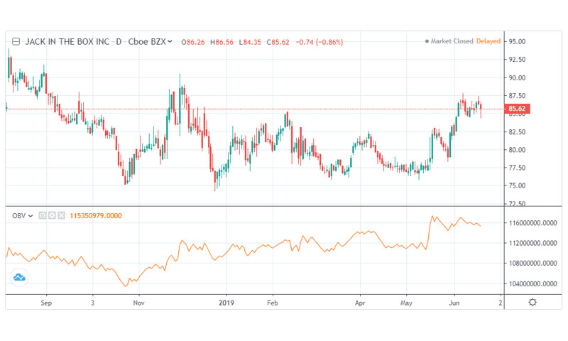The image size is (568, 341).
Task: Click the 92.50 price axis label
Action: [x=518, y=60]
